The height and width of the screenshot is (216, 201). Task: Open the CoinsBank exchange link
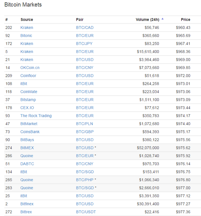point(30,132)
